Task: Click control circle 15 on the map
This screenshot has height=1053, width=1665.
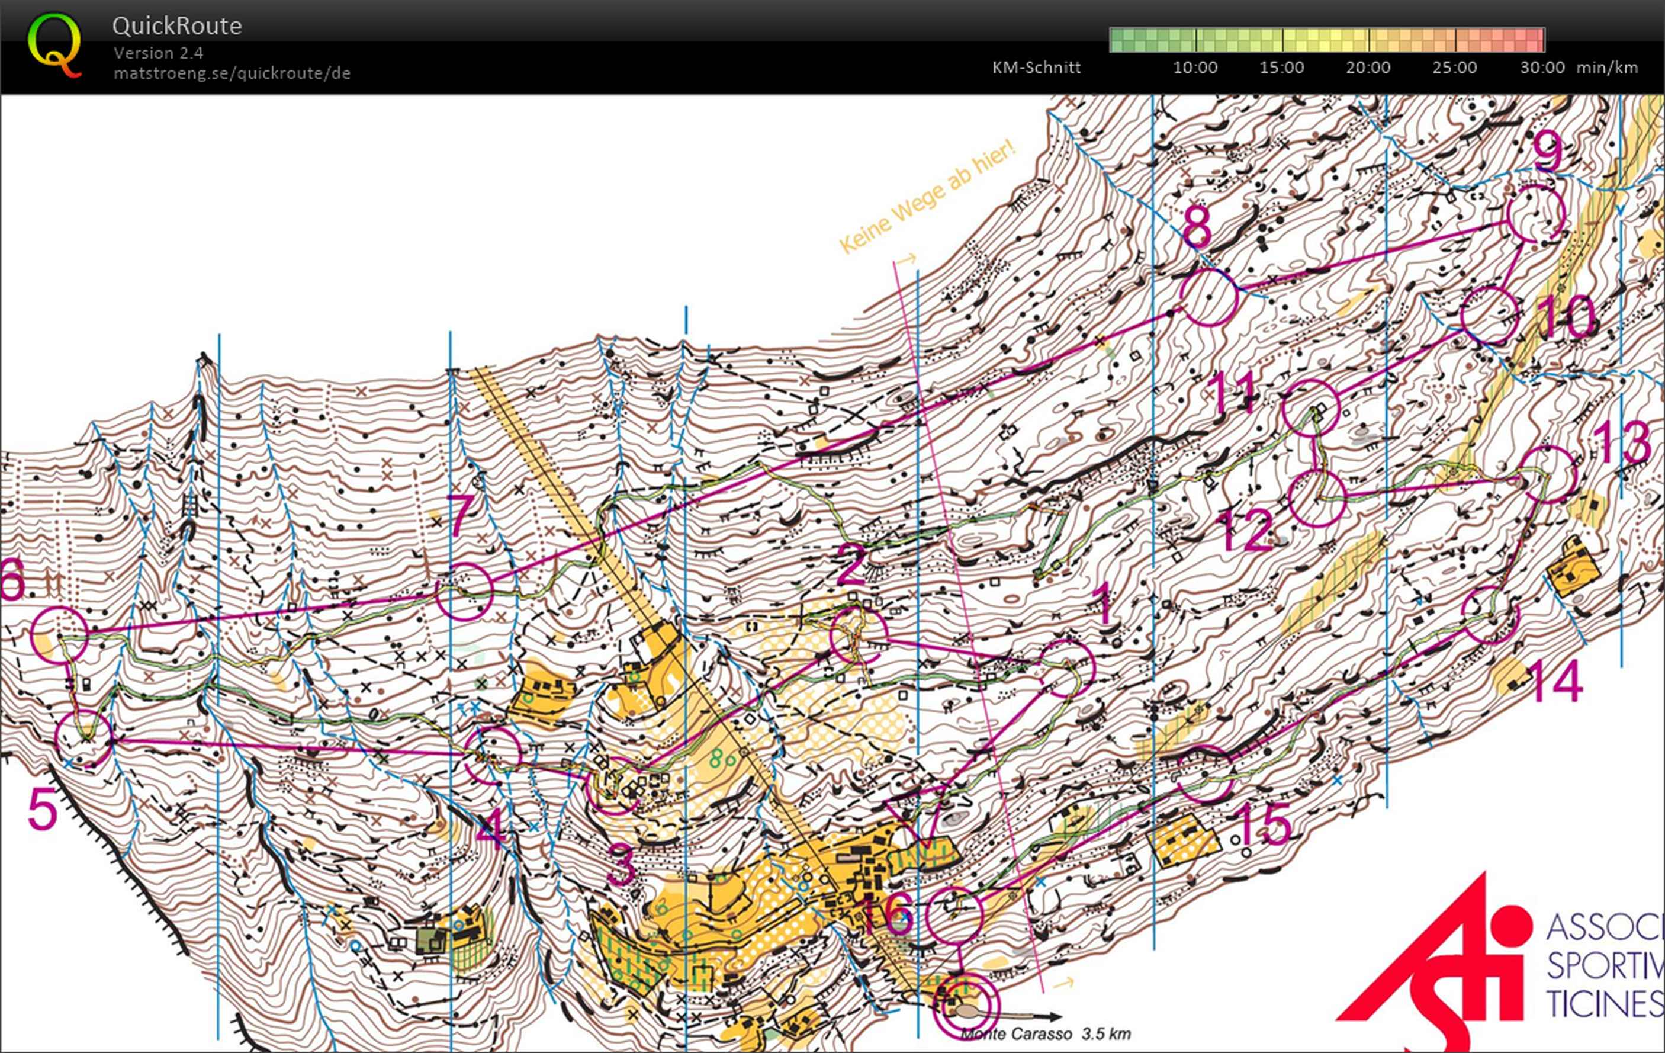Action: pos(1205,773)
